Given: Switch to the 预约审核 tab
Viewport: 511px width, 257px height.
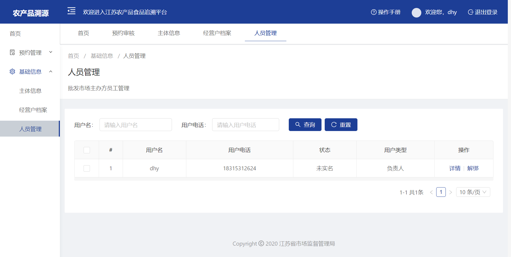Looking at the screenshot, I should 123,33.
